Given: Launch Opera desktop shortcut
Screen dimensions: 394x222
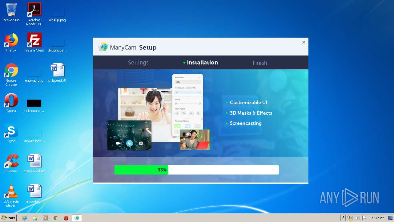Looking at the screenshot, I should 11,103.
